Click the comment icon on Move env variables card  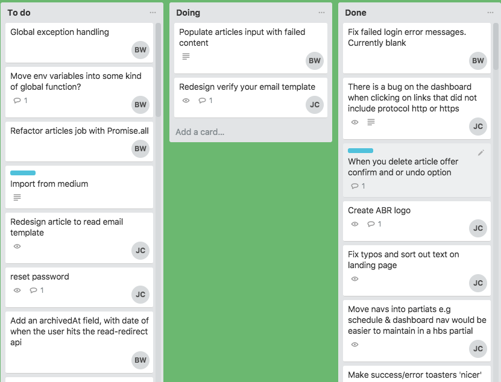pyautogui.click(x=17, y=101)
